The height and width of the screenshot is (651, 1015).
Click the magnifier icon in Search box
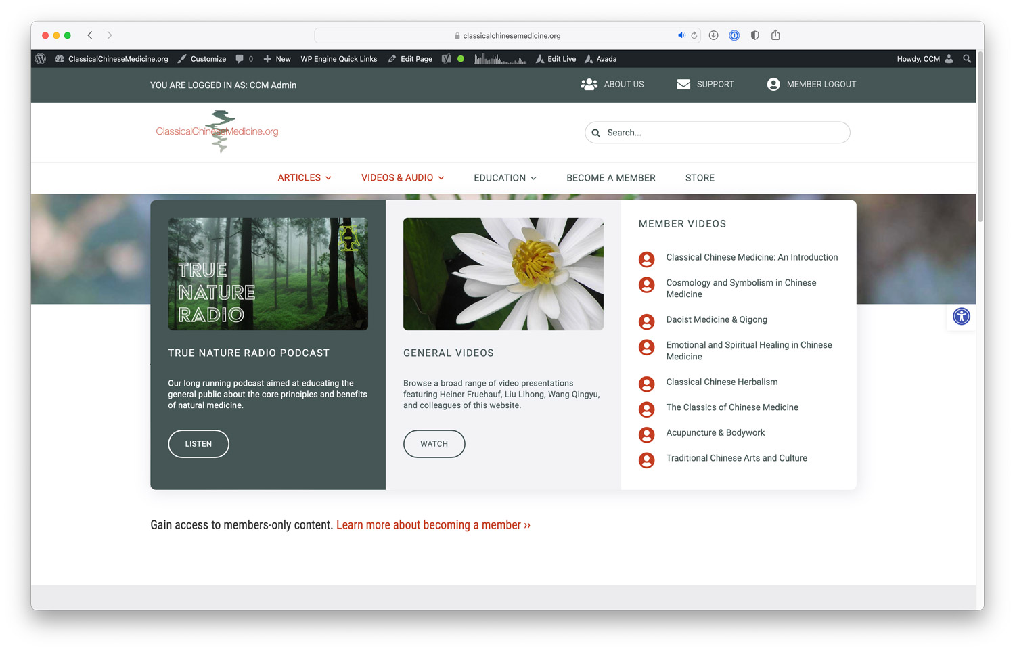[596, 133]
